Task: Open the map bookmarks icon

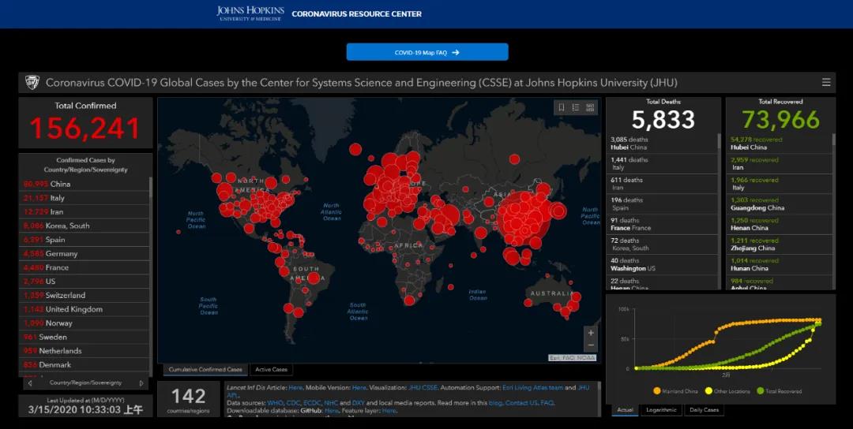Action: [562, 107]
